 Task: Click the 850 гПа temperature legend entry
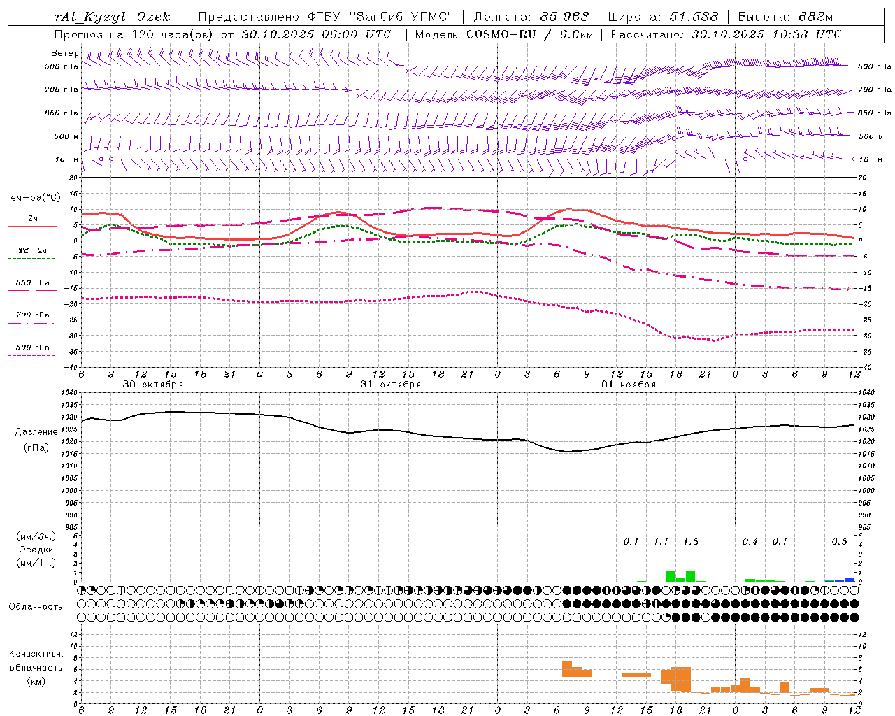point(33,283)
